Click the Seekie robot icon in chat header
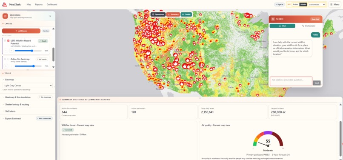The image size is (343, 160). [273, 19]
